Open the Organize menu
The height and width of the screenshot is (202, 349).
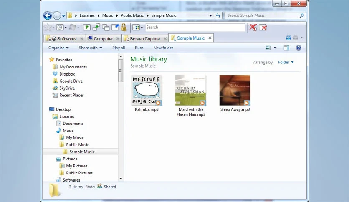click(58, 48)
